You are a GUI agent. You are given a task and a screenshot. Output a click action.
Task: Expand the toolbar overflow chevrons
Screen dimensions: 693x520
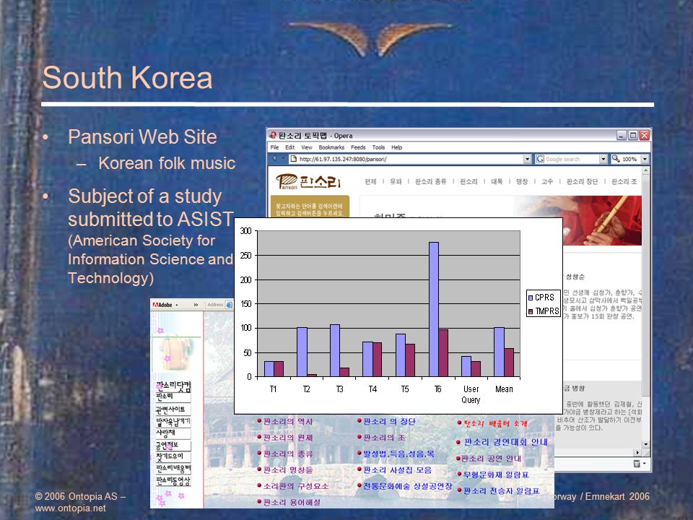[x=196, y=305]
